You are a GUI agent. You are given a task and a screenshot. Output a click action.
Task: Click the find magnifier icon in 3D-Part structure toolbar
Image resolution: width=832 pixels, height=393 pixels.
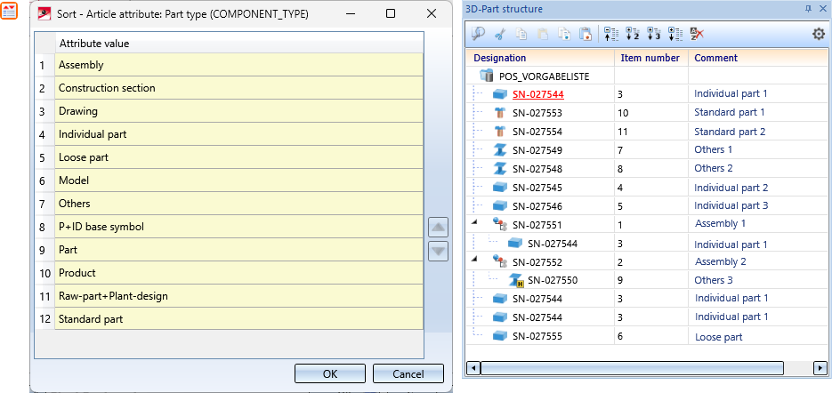(479, 34)
